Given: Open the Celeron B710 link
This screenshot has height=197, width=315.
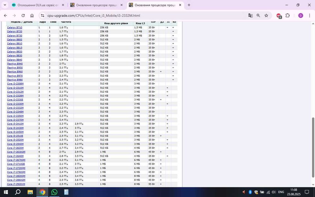Looking at the screenshot, I should [x=15, y=27].
